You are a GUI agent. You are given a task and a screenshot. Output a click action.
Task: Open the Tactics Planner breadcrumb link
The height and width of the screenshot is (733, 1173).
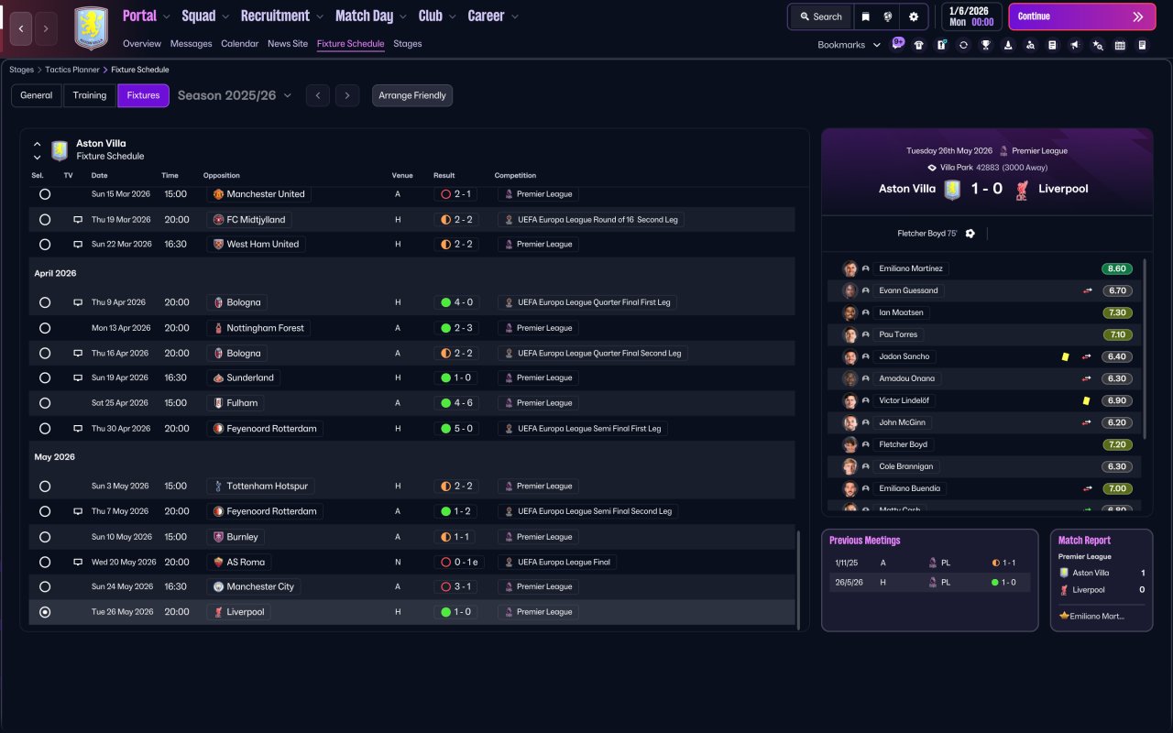tap(71, 70)
